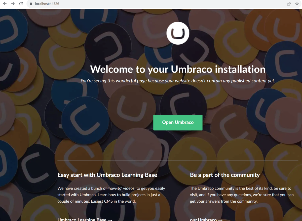Reload the page with the refresh icon
This screenshot has width=302, height=221.
point(21,4)
